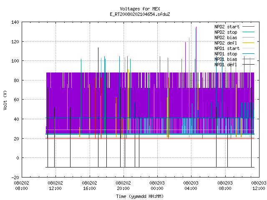This screenshot has height=200, width=267.
Task: Click the 0 volt y-axis tick label
Action: [x=18, y=158]
